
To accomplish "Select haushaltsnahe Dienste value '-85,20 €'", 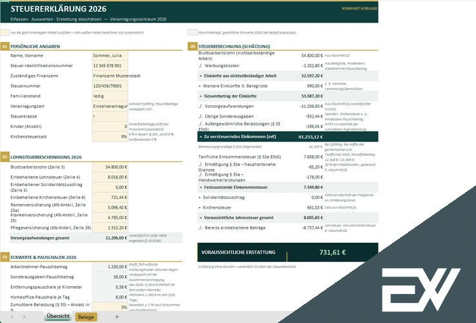I will (x=315, y=167).
